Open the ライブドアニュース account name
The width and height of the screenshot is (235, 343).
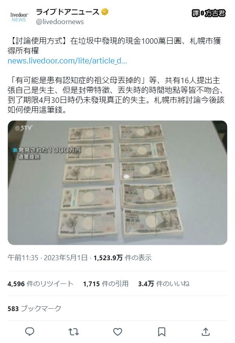pyautogui.click(x=67, y=12)
